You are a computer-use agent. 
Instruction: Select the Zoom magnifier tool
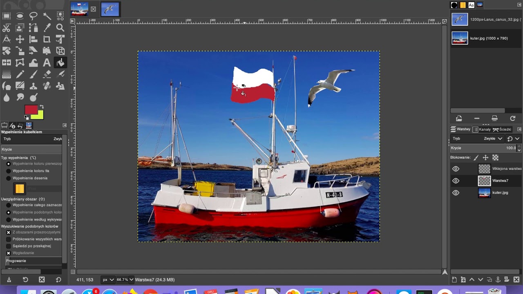[60, 28]
